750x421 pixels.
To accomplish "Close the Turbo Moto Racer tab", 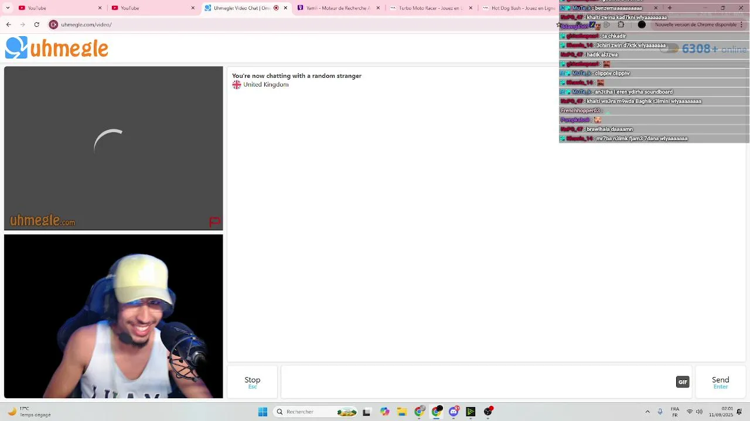I will [471, 8].
